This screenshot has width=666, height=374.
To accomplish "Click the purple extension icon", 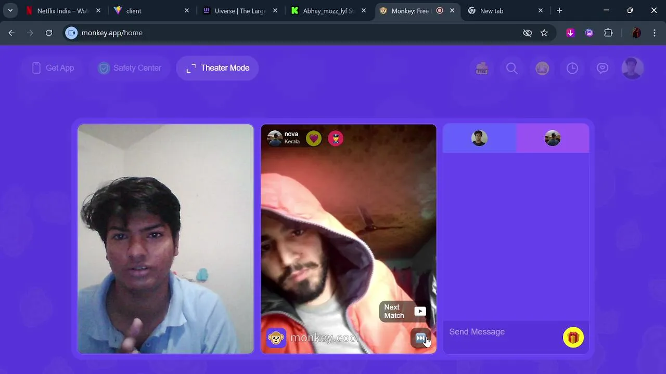I will coord(589,33).
